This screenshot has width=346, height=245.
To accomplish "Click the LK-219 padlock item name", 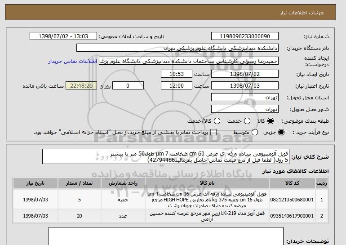I will [207, 216].
